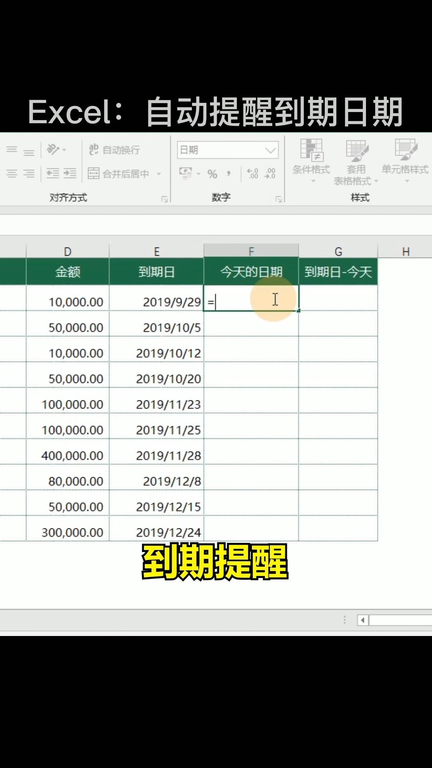Image resolution: width=432 pixels, height=768 pixels.
Task: Expand the 合并后居中 dropdown arrow
Action: click(x=159, y=174)
